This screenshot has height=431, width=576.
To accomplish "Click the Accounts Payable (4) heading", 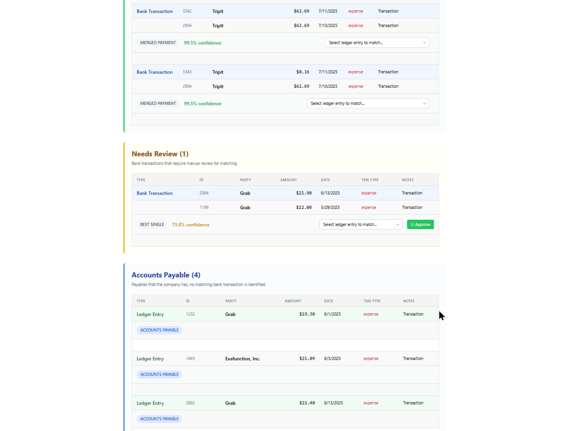I will (x=166, y=275).
